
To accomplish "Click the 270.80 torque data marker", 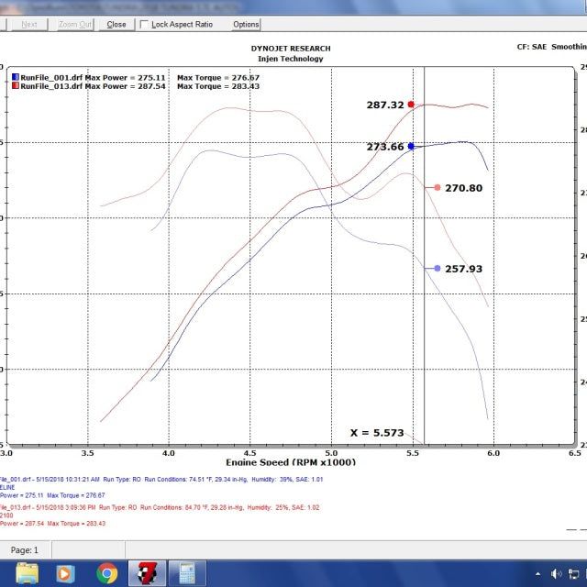I will (437, 187).
